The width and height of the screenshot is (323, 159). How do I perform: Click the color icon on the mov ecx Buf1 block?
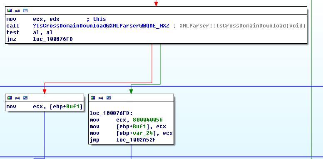[x=10, y=98]
